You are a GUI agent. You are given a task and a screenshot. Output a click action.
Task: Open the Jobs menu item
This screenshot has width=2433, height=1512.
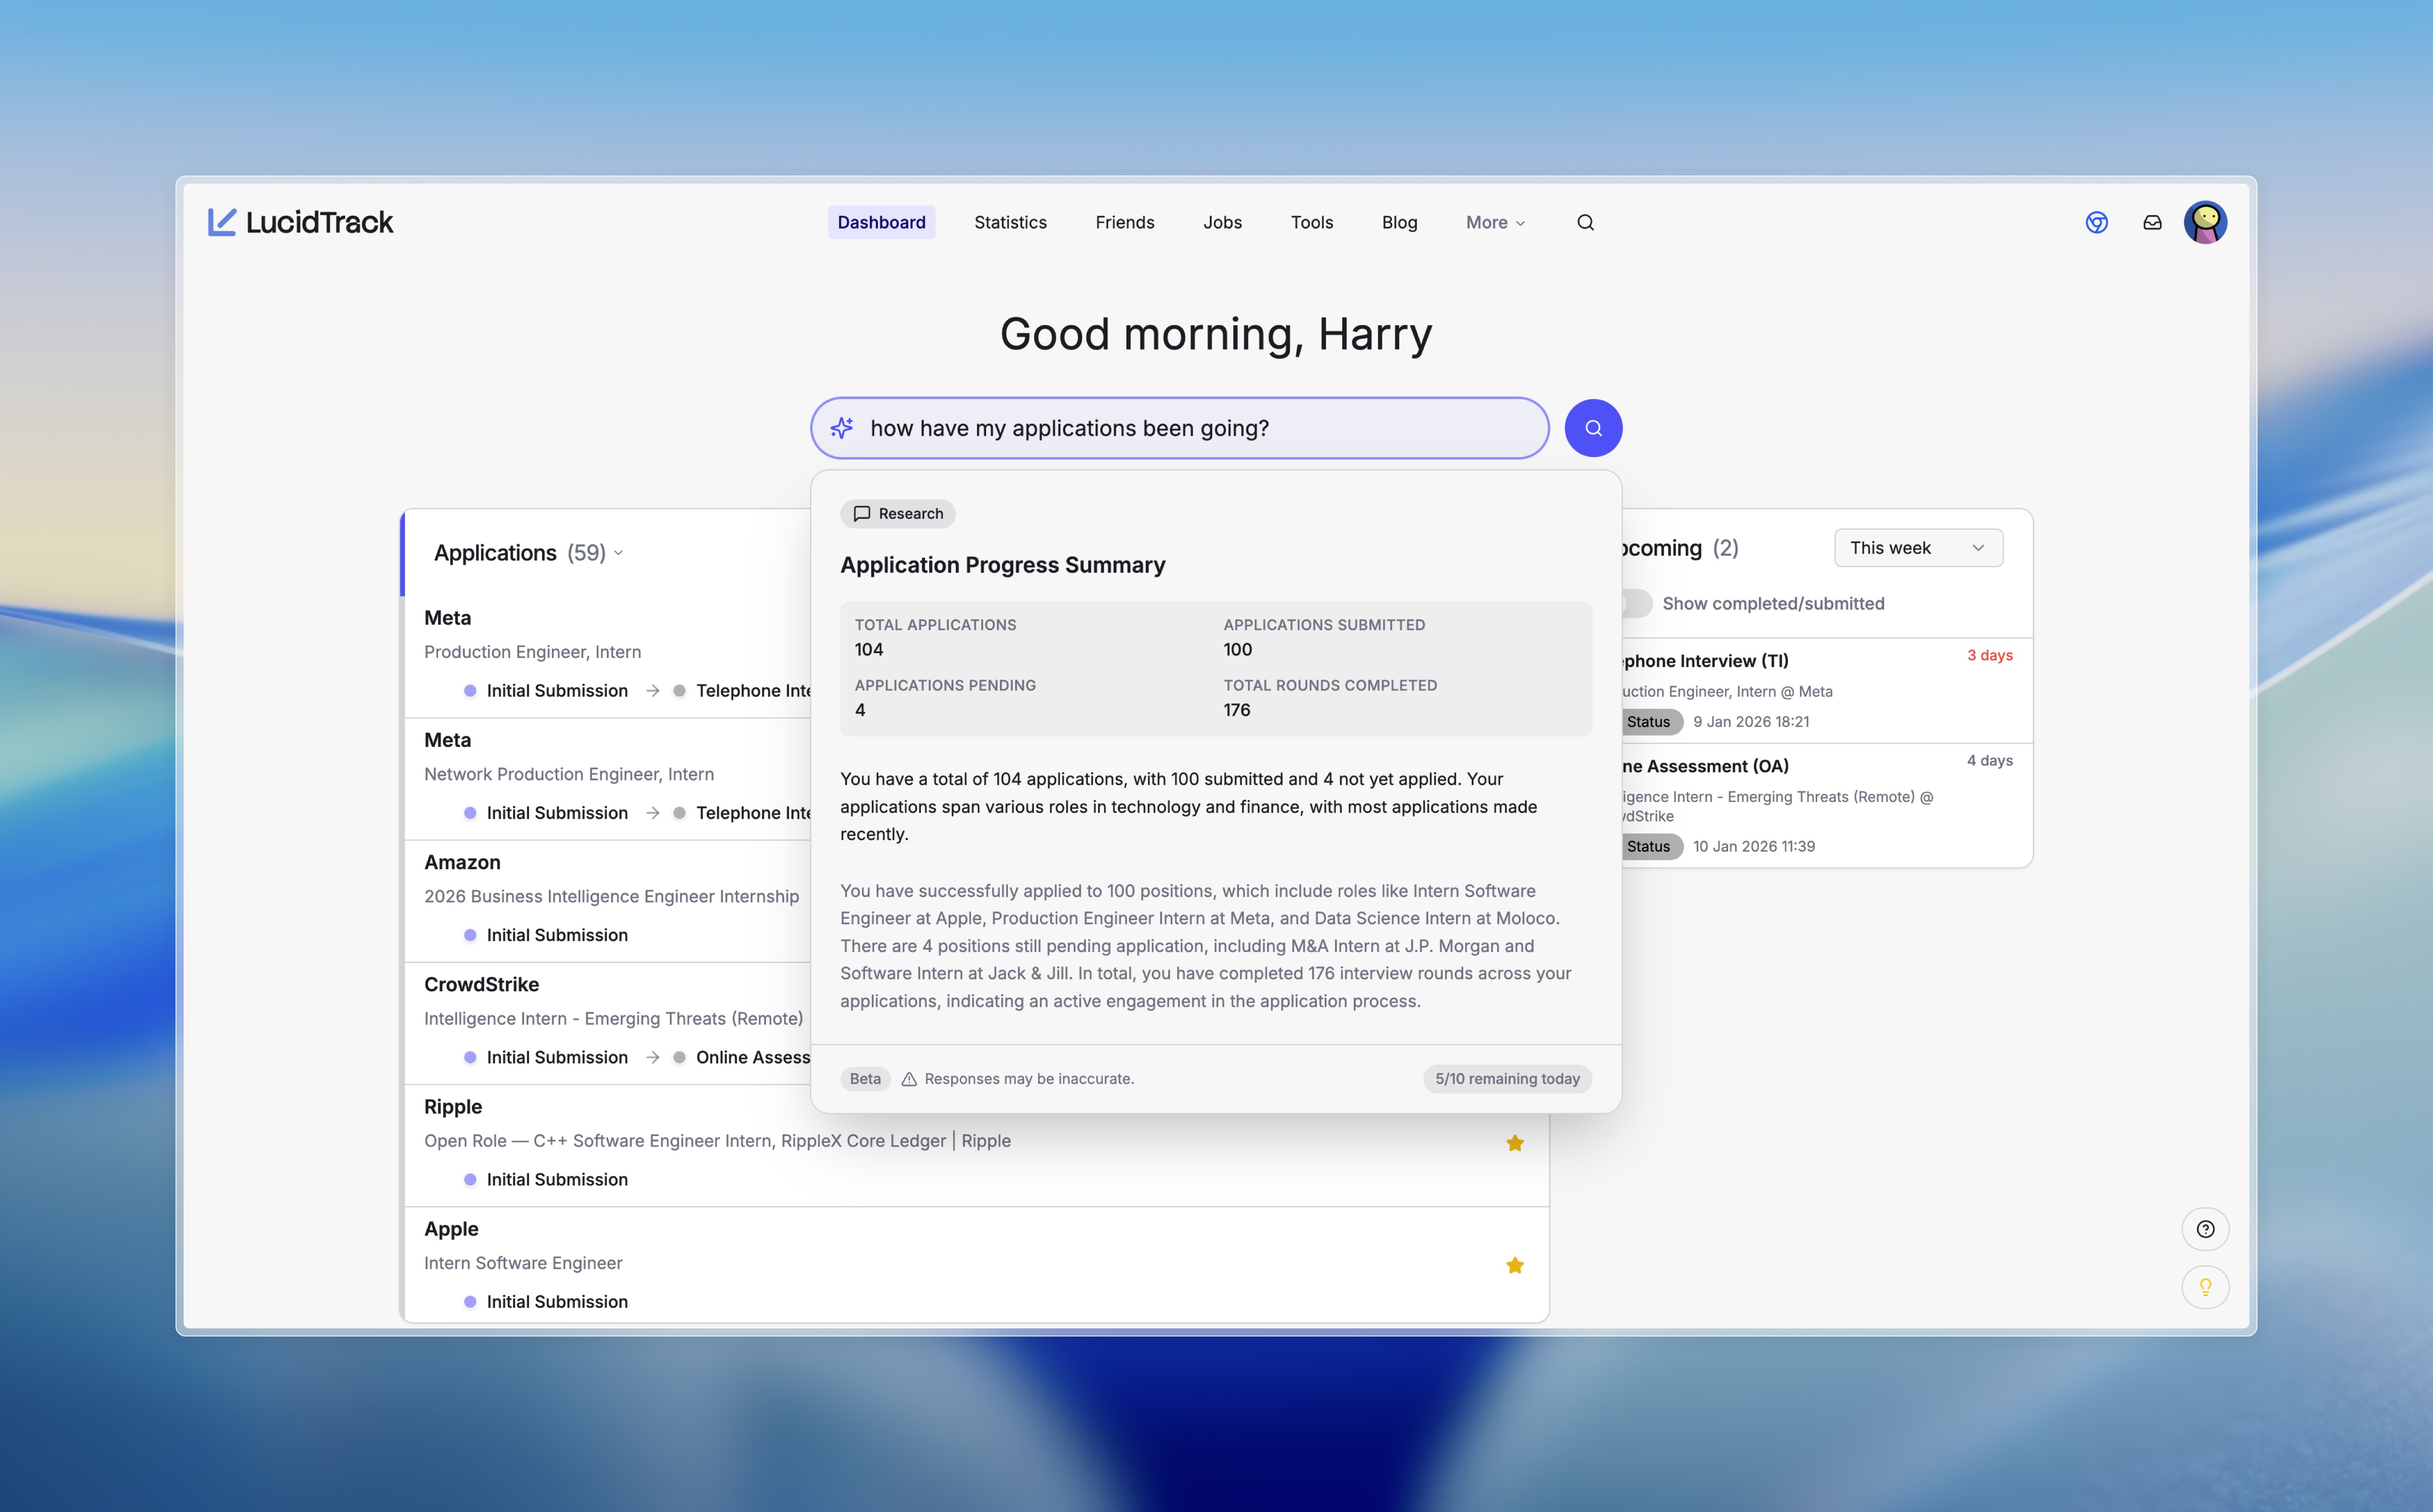pos(1222,222)
